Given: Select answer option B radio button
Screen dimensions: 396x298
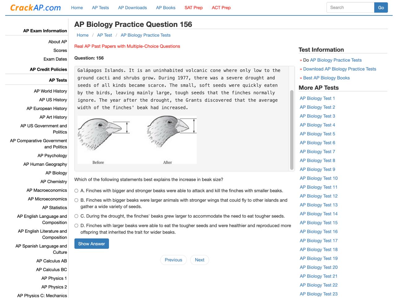Looking at the screenshot, I should 76,200.
